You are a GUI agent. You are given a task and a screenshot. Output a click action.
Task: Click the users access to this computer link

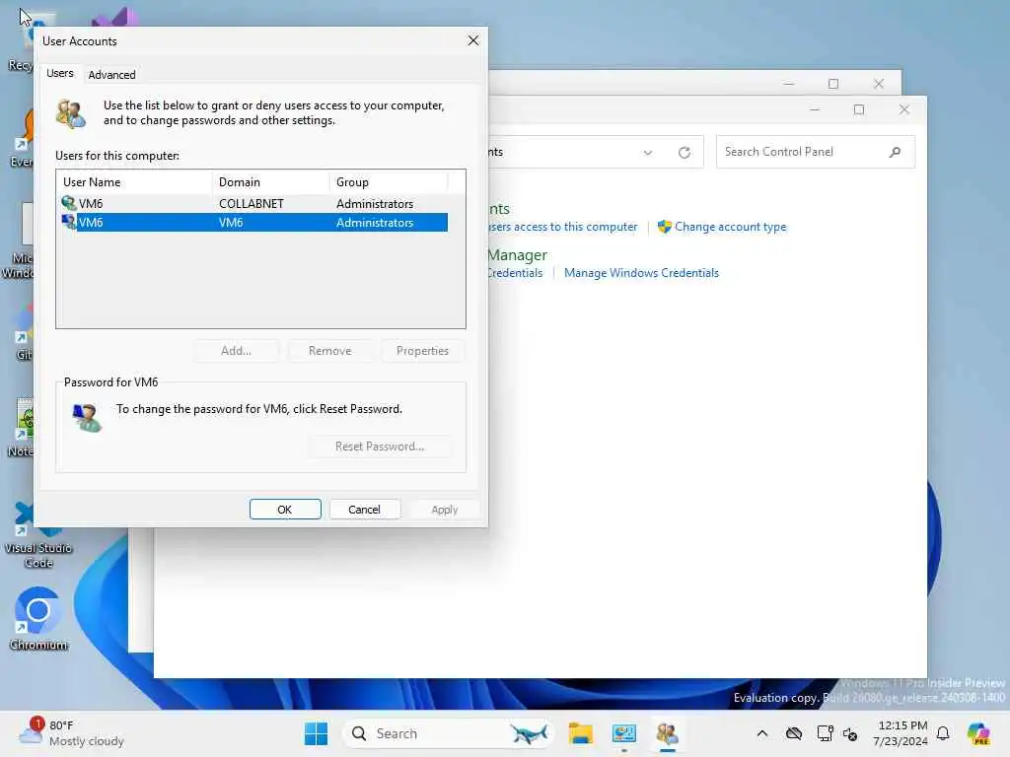563,227
